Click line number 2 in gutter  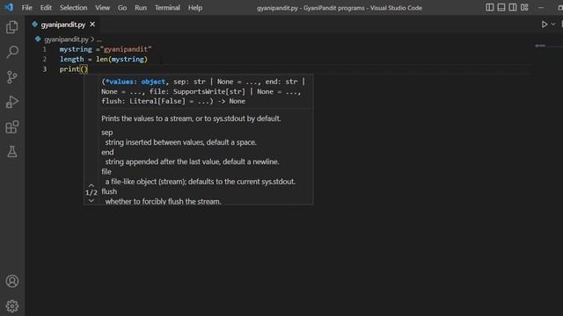pyautogui.click(x=45, y=60)
